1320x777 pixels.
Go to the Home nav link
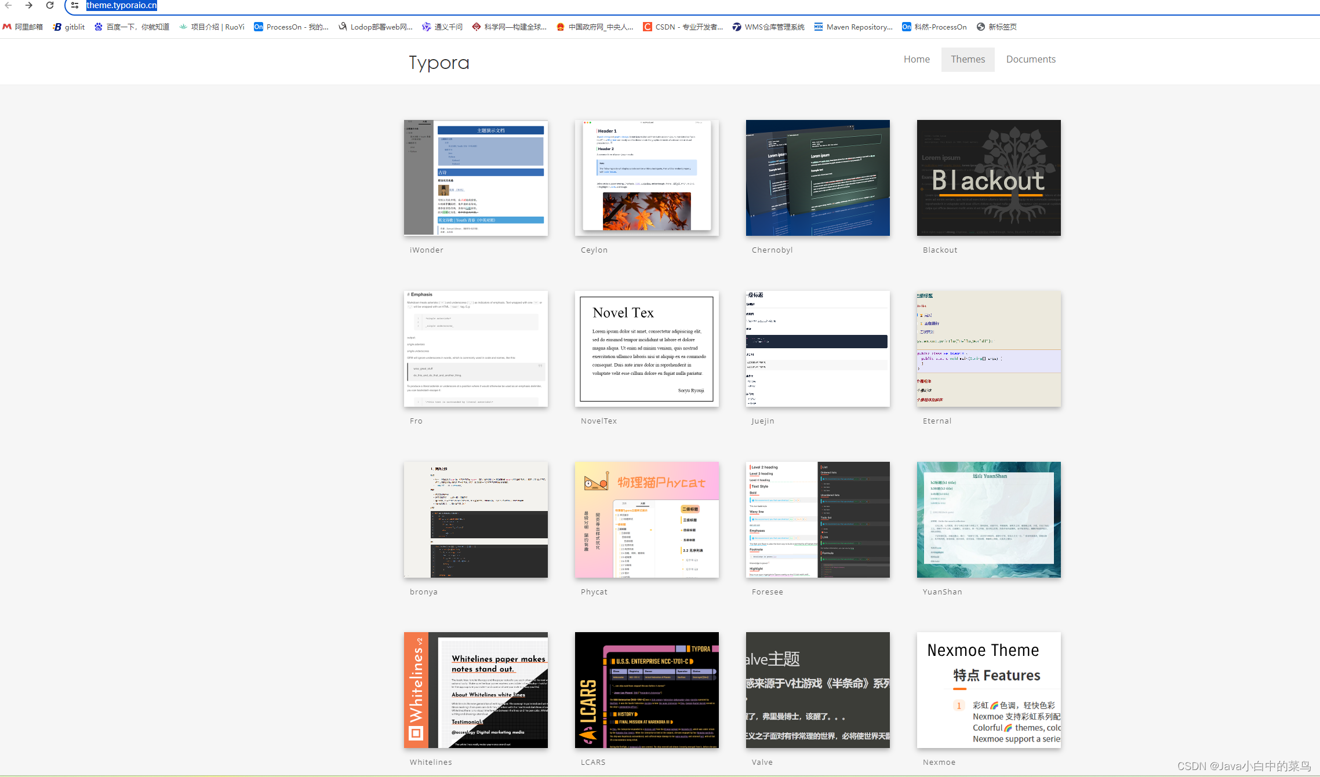pyautogui.click(x=917, y=59)
